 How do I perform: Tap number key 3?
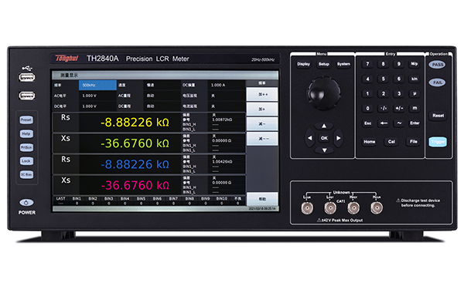(399, 93)
